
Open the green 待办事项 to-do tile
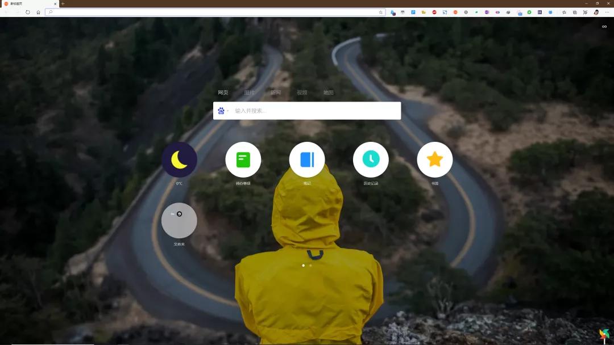point(243,159)
